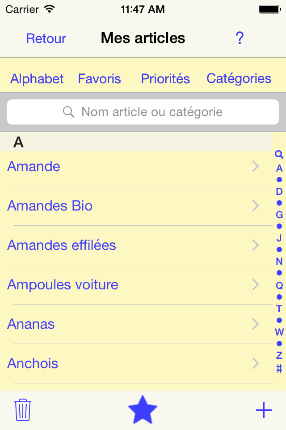Tap the Wi-Fi icon in the status bar
Viewport: 286px width, 430px height.
(50, 9)
